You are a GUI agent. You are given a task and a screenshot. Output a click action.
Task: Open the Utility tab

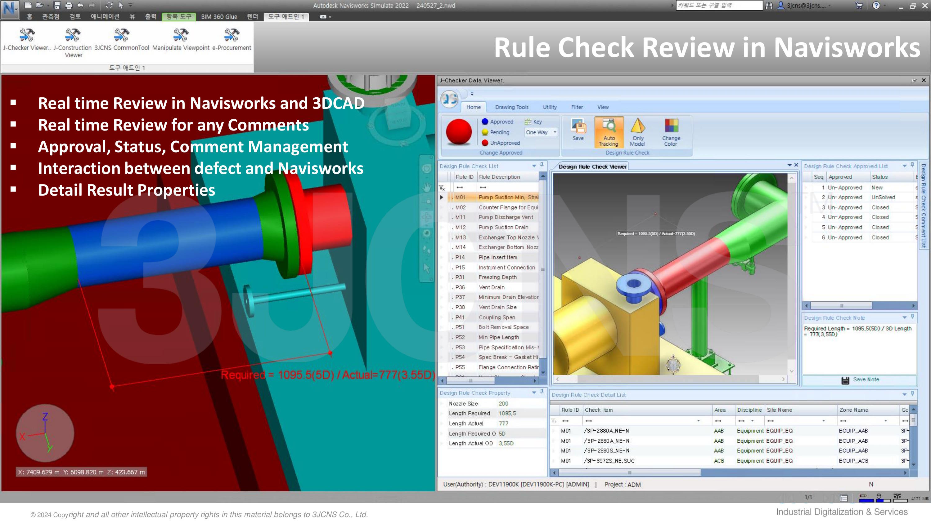550,107
